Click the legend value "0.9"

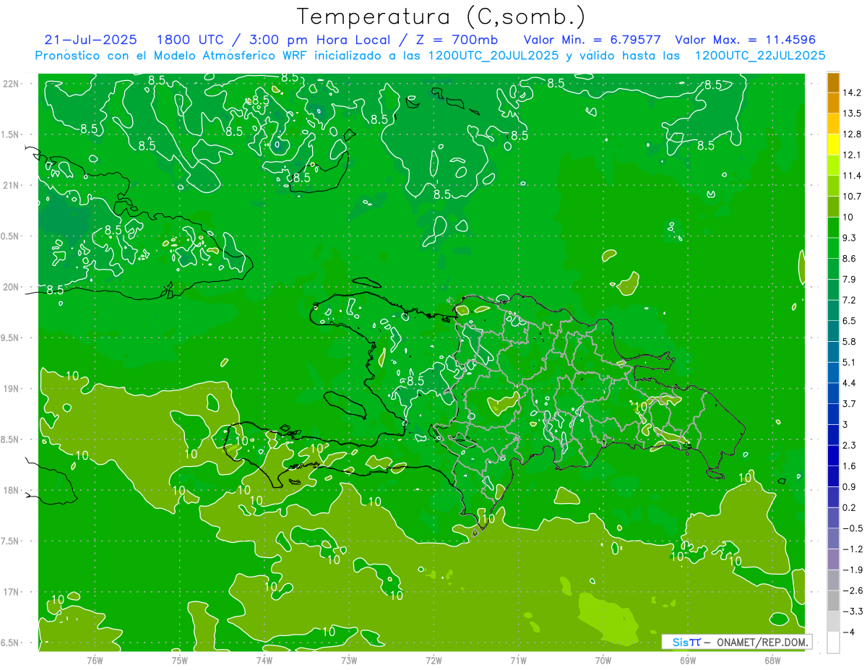tap(850, 486)
